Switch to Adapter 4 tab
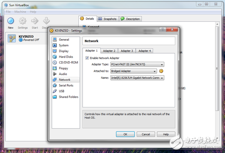 click(x=144, y=51)
